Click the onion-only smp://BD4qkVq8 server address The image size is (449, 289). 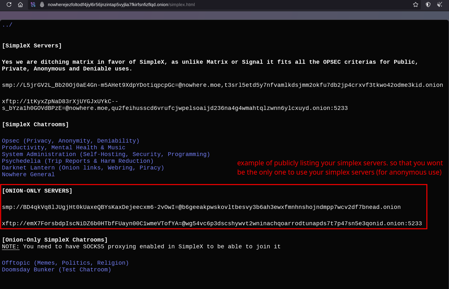click(x=201, y=207)
